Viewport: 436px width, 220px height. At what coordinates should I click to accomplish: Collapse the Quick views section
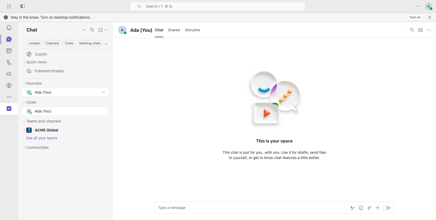pyautogui.click(x=24, y=62)
